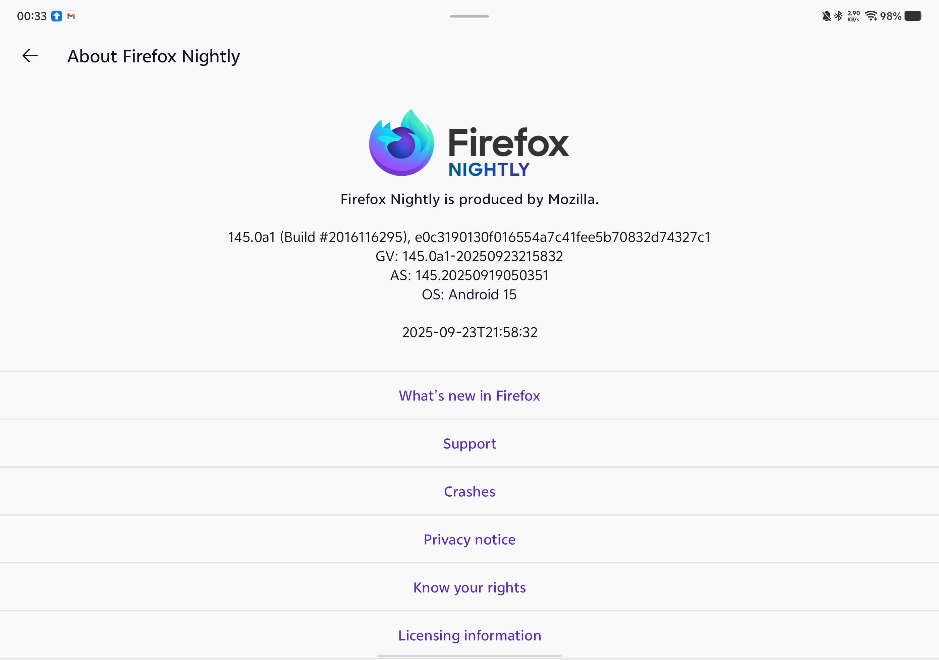This screenshot has height=660, width=939.
Task: Open the Support link
Action: pos(469,444)
